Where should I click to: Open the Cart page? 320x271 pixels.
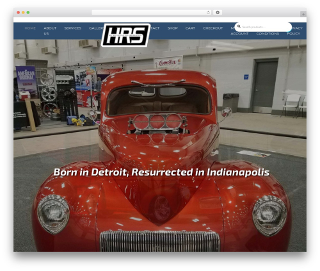click(x=190, y=28)
